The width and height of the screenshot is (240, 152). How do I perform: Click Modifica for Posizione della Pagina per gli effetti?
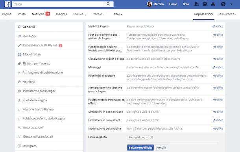(x=218, y=100)
